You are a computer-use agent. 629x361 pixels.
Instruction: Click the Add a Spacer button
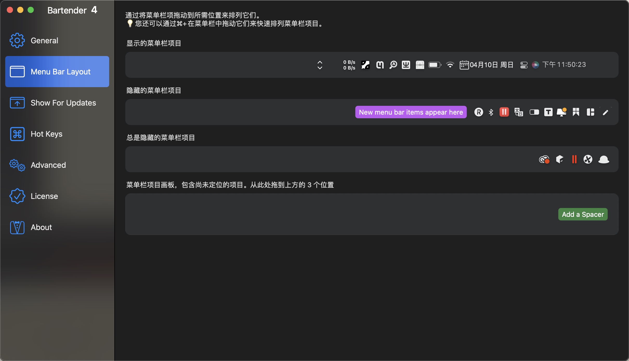pyautogui.click(x=583, y=214)
